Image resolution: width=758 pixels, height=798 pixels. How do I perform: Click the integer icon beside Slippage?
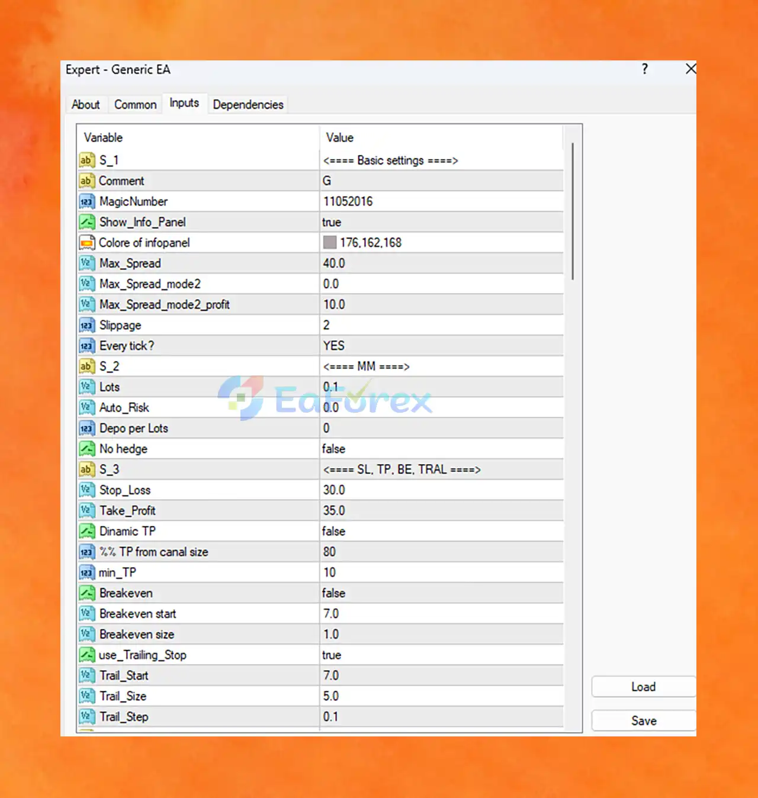(x=86, y=326)
